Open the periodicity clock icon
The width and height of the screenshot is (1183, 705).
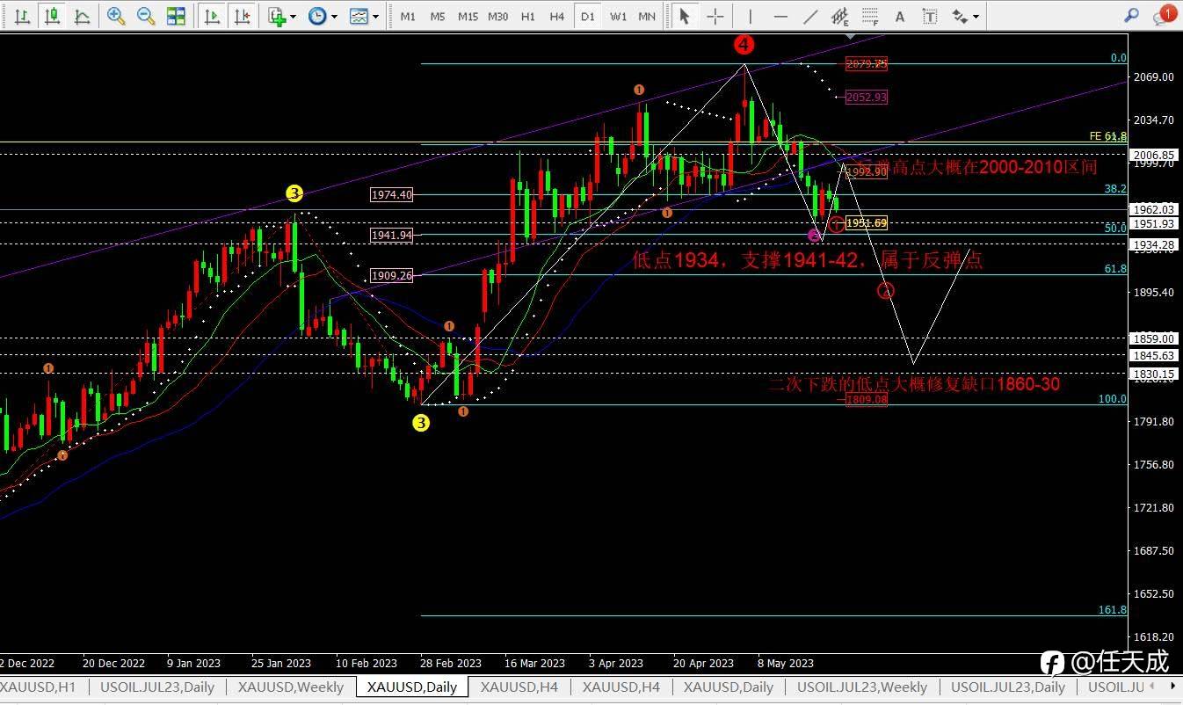[x=317, y=16]
